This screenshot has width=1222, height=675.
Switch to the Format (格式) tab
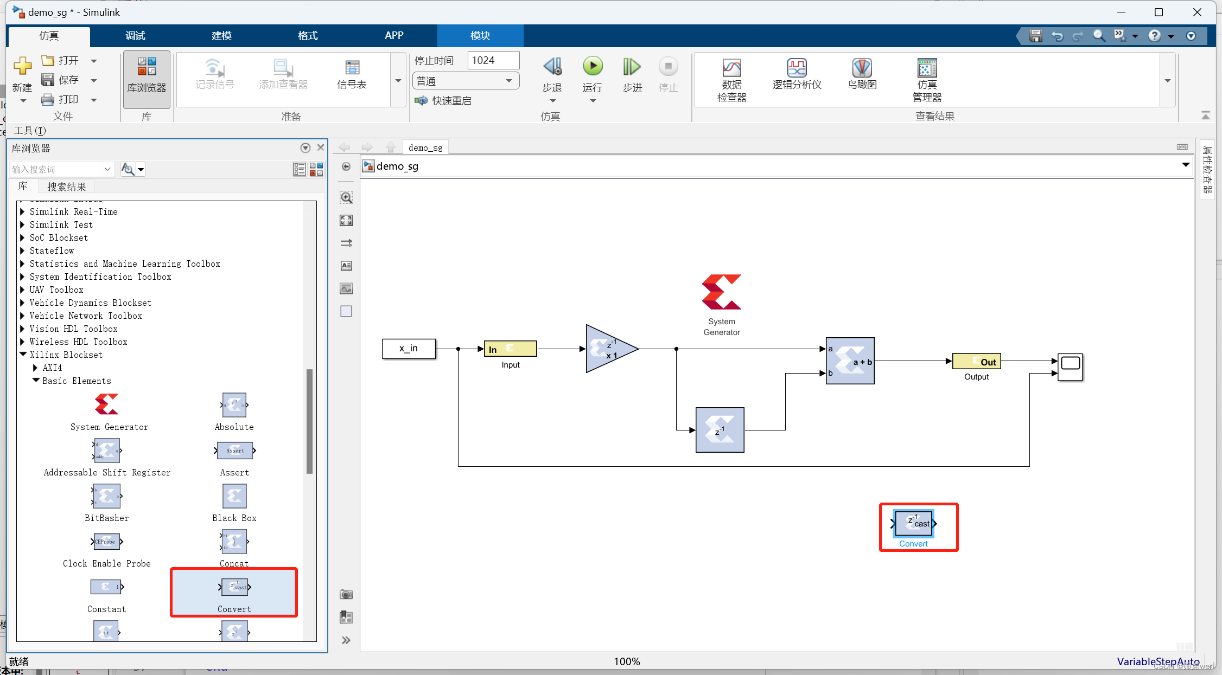(308, 36)
